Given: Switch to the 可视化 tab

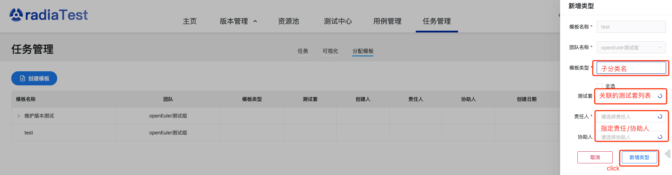Looking at the screenshot, I should 330,51.
